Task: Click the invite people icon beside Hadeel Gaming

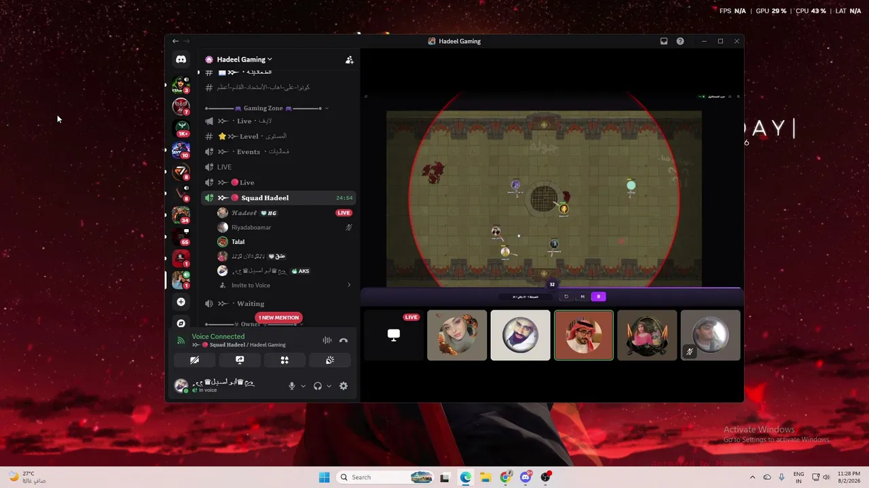Action: point(349,60)
